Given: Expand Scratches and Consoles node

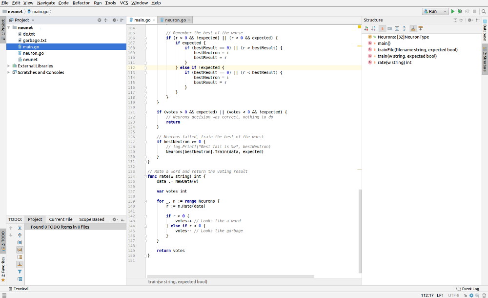Looking at the screenshot, I should coord(8,72).
